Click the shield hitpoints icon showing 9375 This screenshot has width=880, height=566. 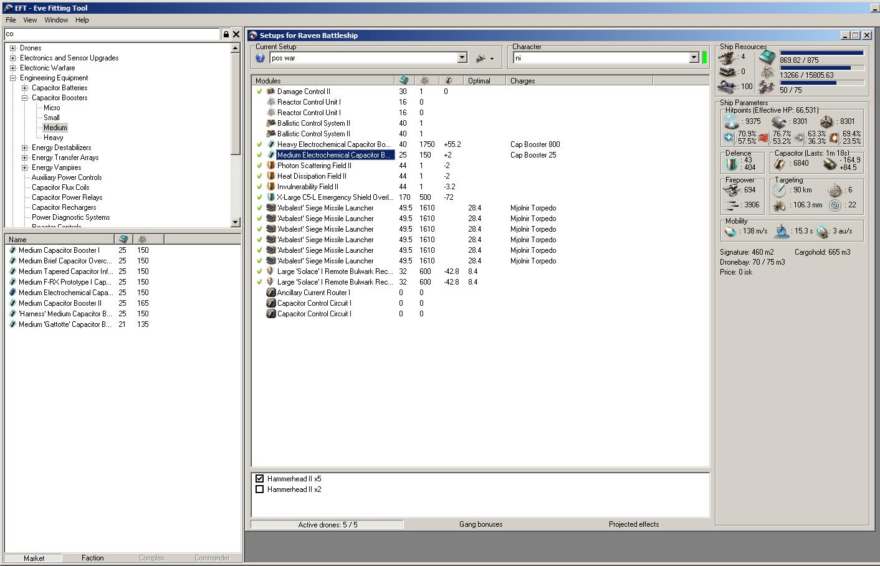732,121
